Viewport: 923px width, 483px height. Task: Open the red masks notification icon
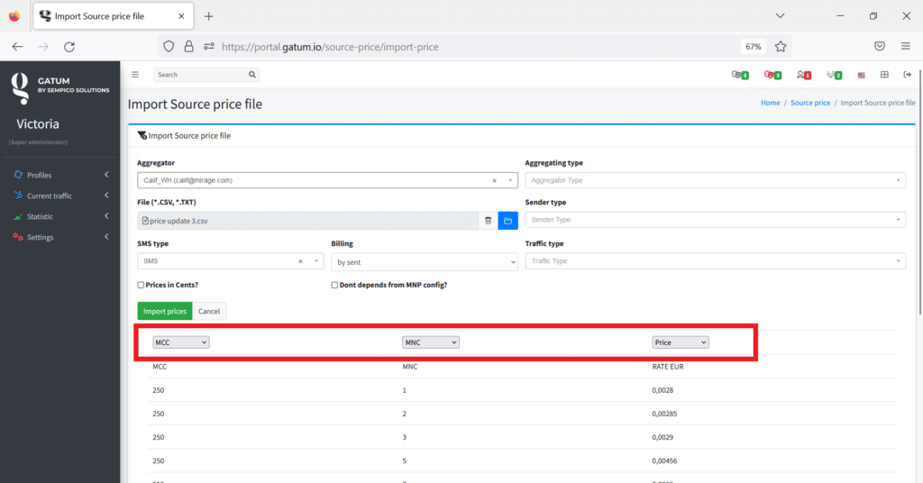(772, 75)
